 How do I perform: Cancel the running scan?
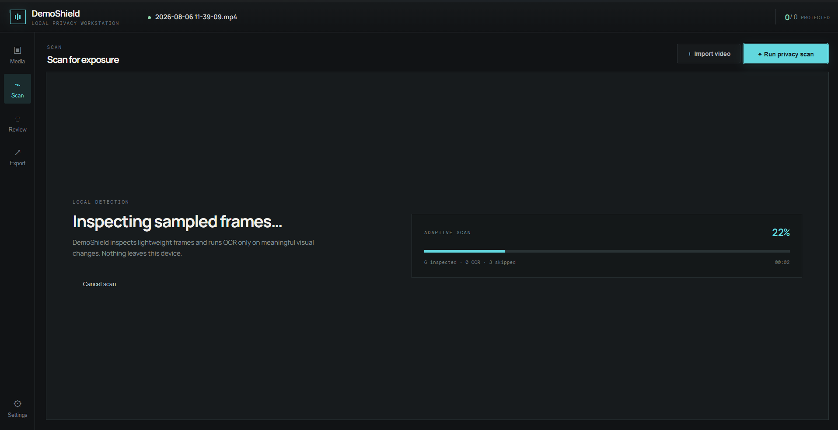(99, 284)
